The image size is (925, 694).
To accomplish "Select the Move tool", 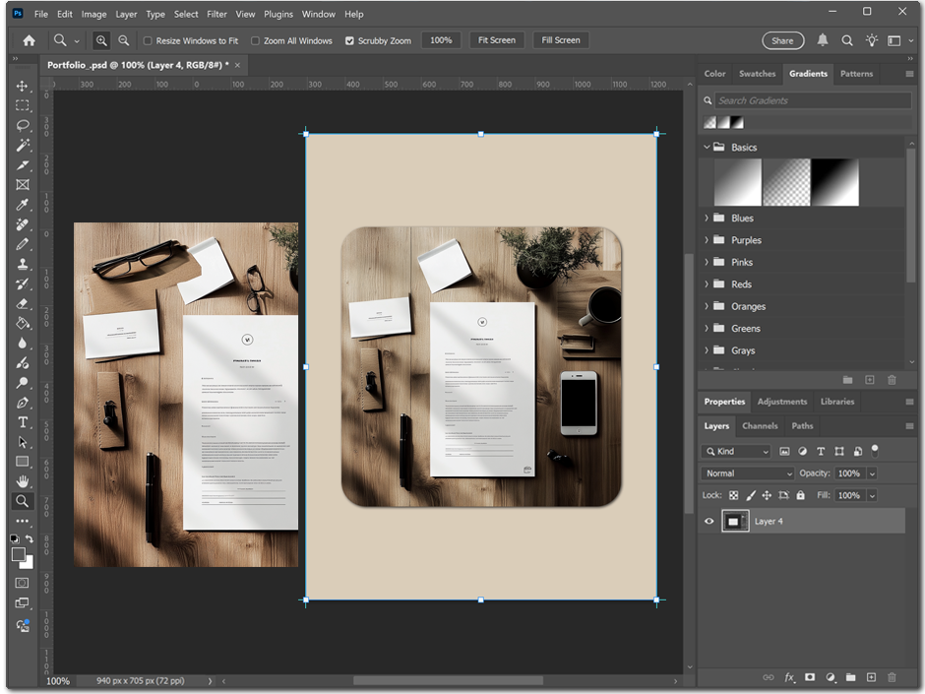I will pyautogui.click(x=22, y=86).
